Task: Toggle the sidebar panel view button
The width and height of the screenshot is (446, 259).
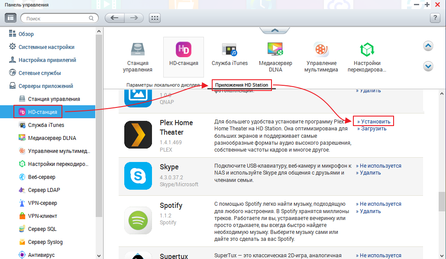Action: pyautogui.click(x=10, y=18)
